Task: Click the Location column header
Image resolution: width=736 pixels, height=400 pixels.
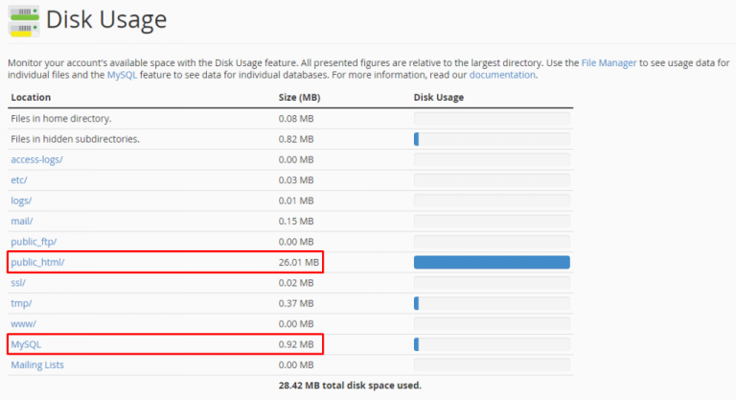Action: click(x=31, y=97)
